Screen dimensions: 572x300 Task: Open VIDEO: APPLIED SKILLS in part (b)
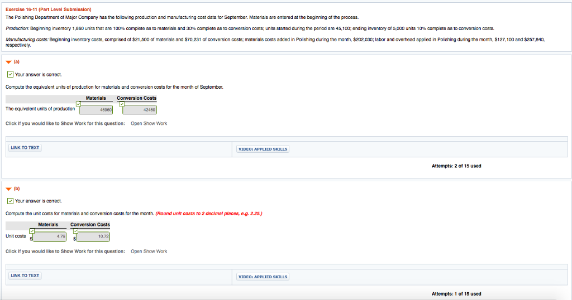tap(263, 277)
